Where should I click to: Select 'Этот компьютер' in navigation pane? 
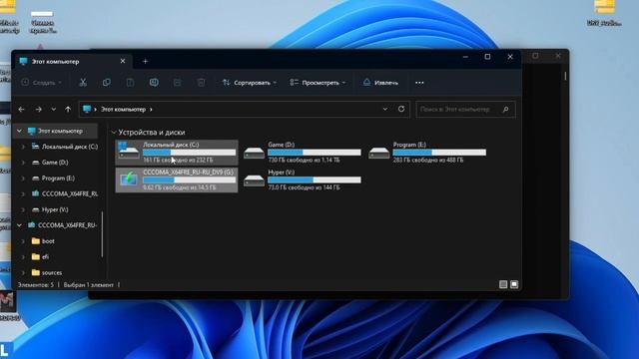coord(56,131)
